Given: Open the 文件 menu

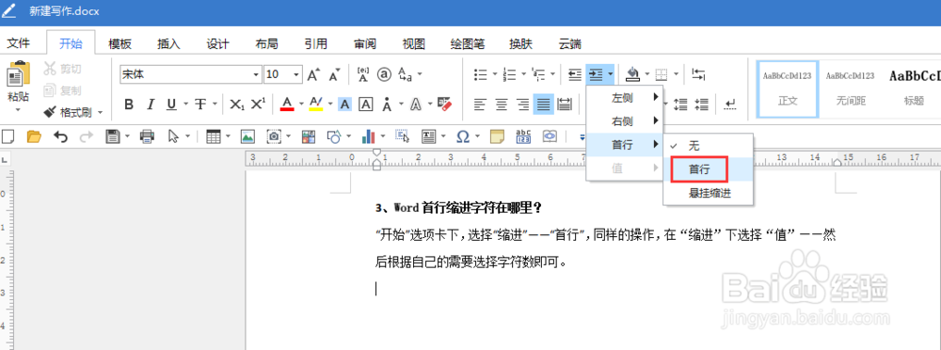Looking at the screenshot, I should 18,44.
